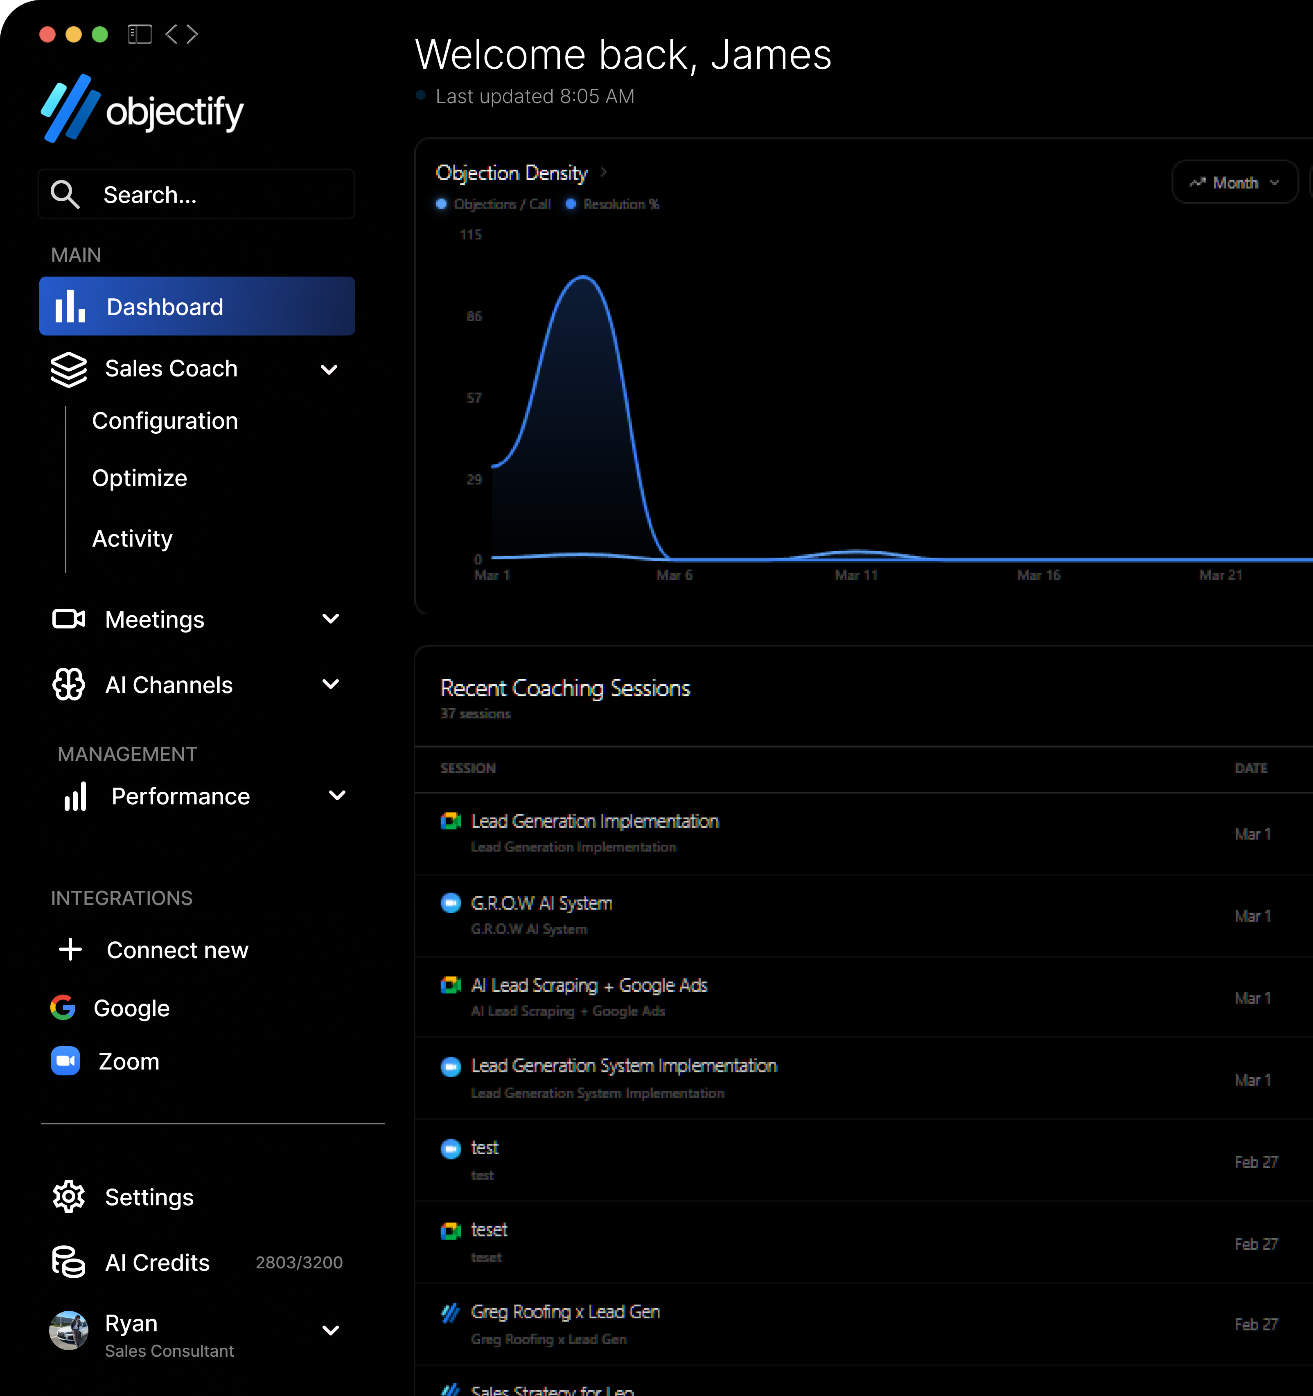1313x1396 pixels.
Task: Open the Month range dropdown
Action: point(1234,182)
